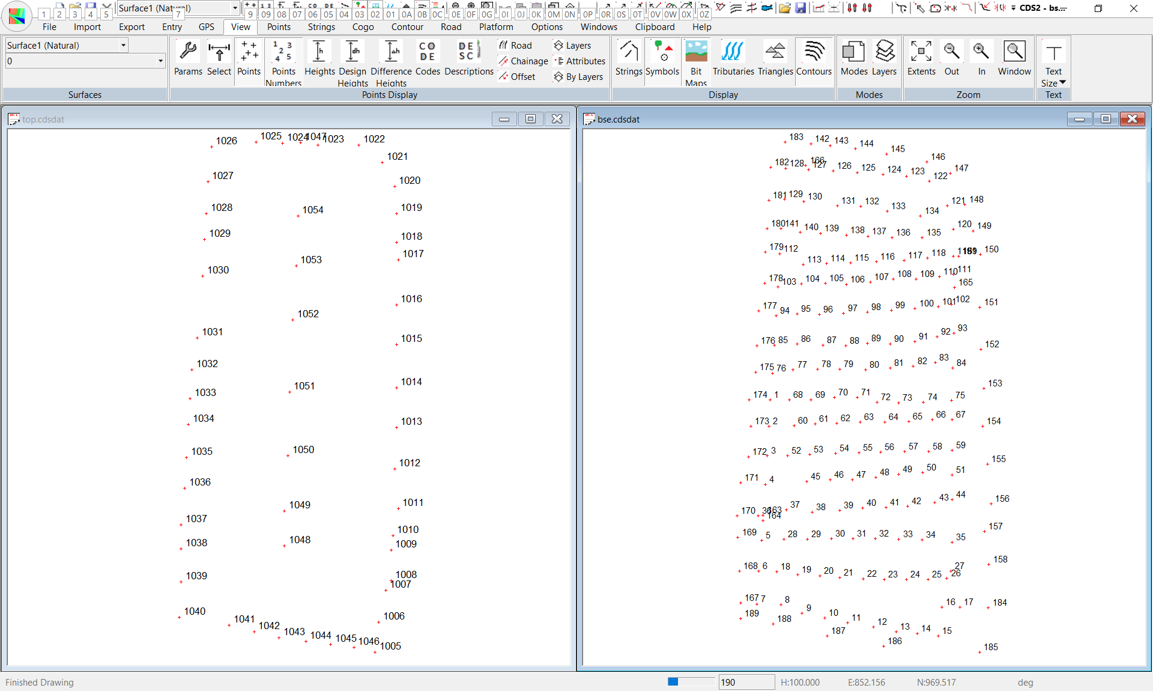Open the Contour menu

pyautogui.click(x=407, y=27)
